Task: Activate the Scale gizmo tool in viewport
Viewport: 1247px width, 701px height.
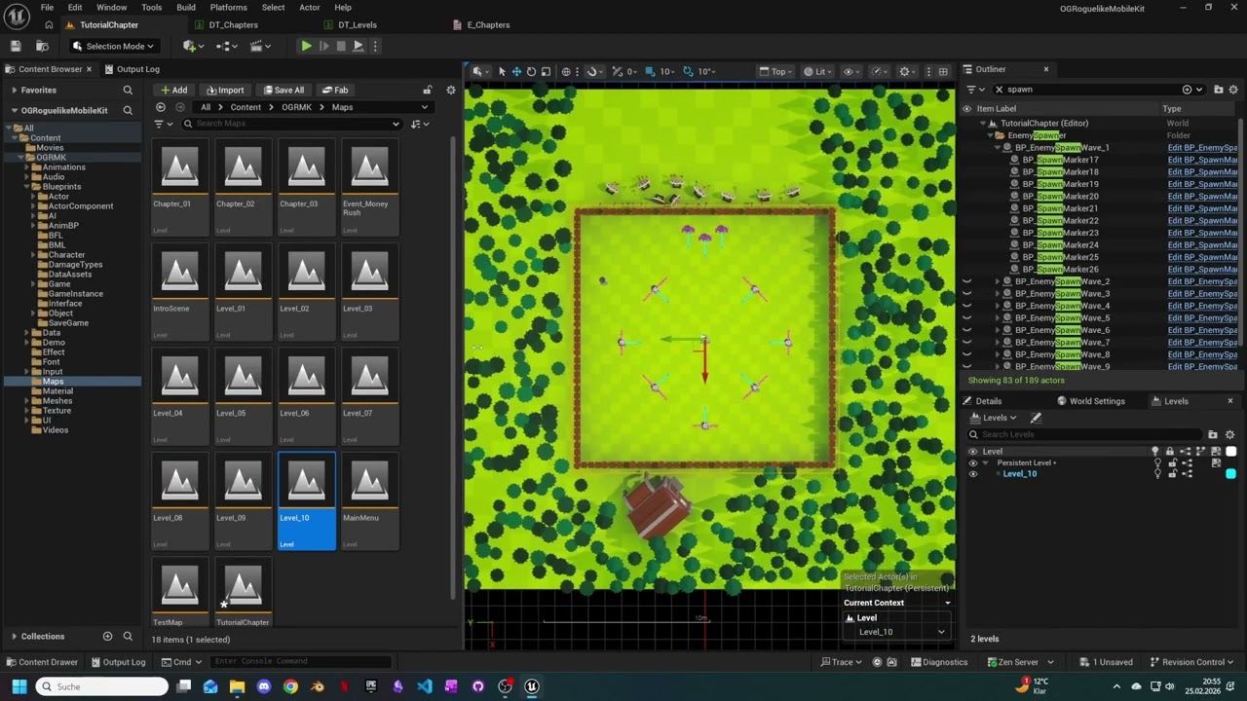Action: (x=546, y=71)
